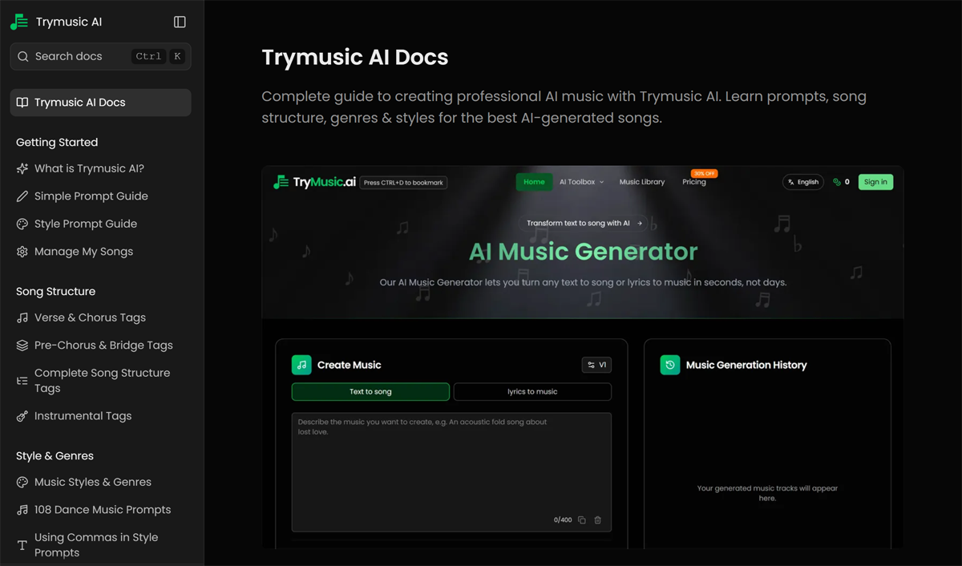Click the Sign in button

point(875,182)
